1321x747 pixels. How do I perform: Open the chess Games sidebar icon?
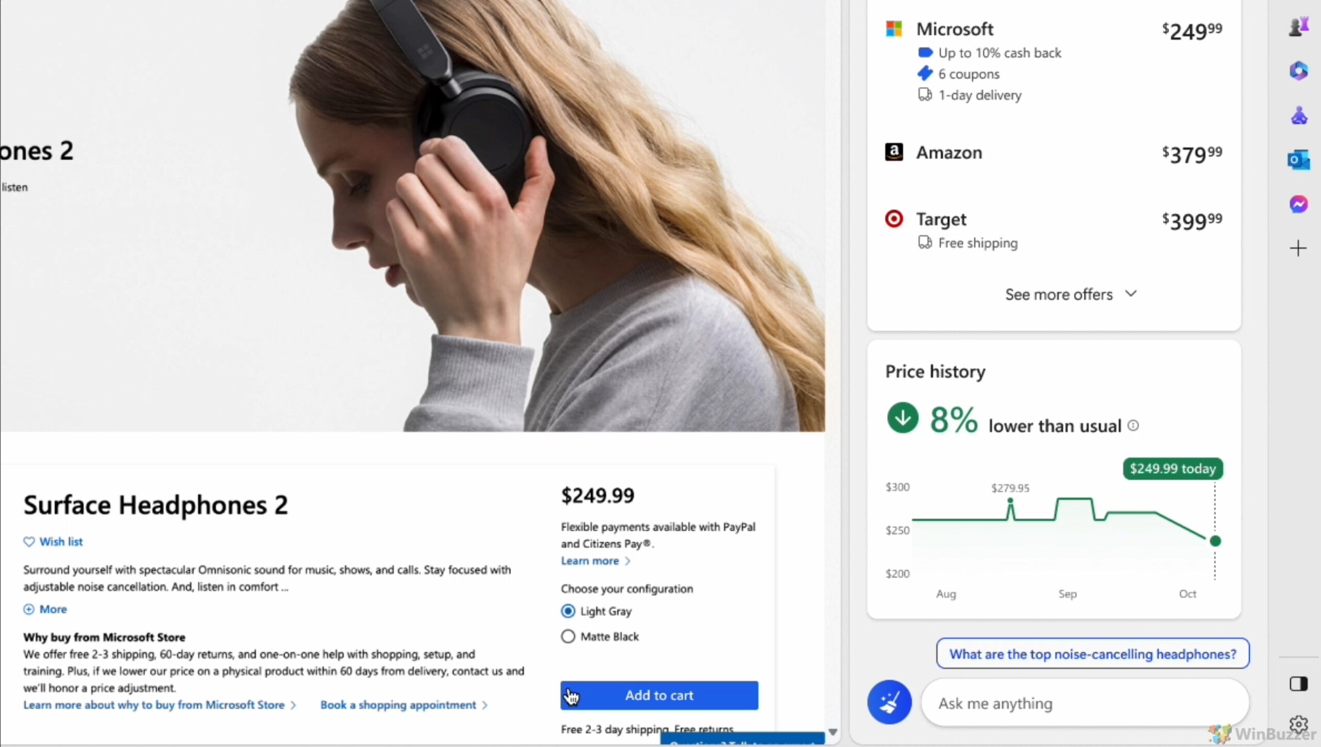pyautogui.click(x=1298, y=26)
